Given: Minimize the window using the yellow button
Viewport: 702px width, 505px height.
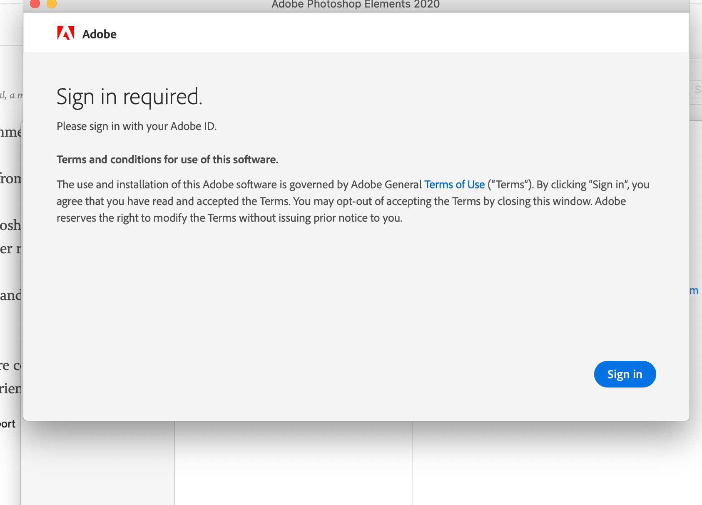Looking at the screenshot, I should pyautogui.click(x=52, y=4).
